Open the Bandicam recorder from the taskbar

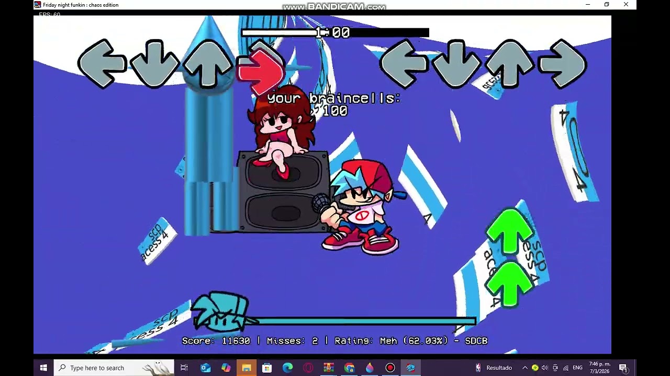[390, 368]
